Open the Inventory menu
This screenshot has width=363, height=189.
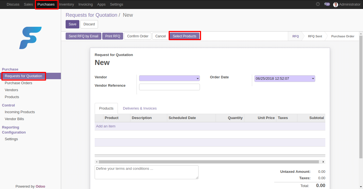[x=66, y=4]
